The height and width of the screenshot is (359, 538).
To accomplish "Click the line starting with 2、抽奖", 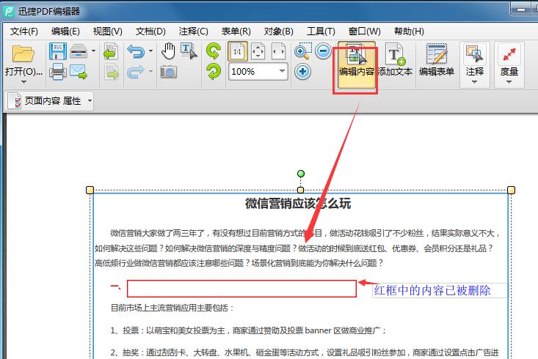I will pyautogui.click(x=305, y=352).
